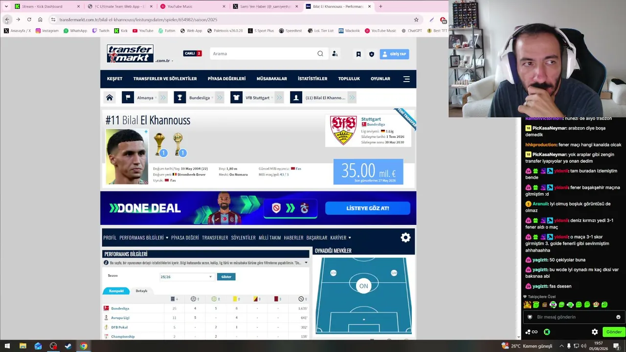The height and width of the screenshot is (352, 626).
Task: Open emoji picker in chat box
Action: click(618, 317)
